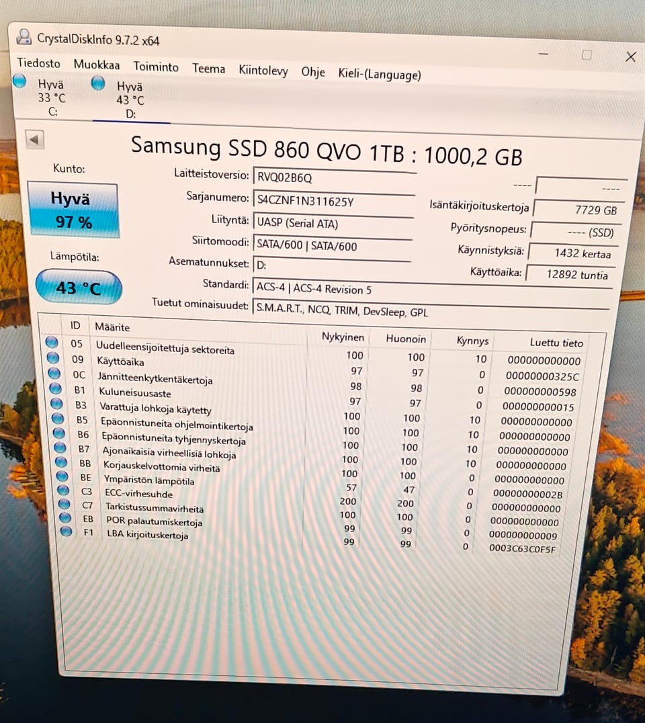Click the Tuetut ominaisuudet features field

point(431,311)
